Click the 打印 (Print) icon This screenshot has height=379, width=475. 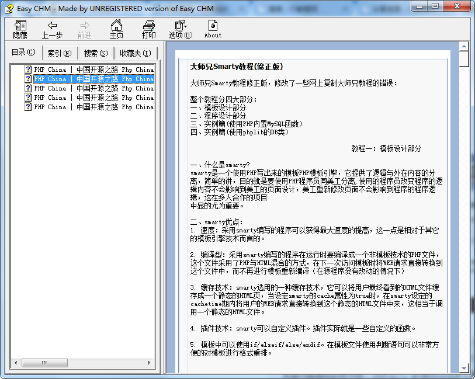[x=148, y=28]
